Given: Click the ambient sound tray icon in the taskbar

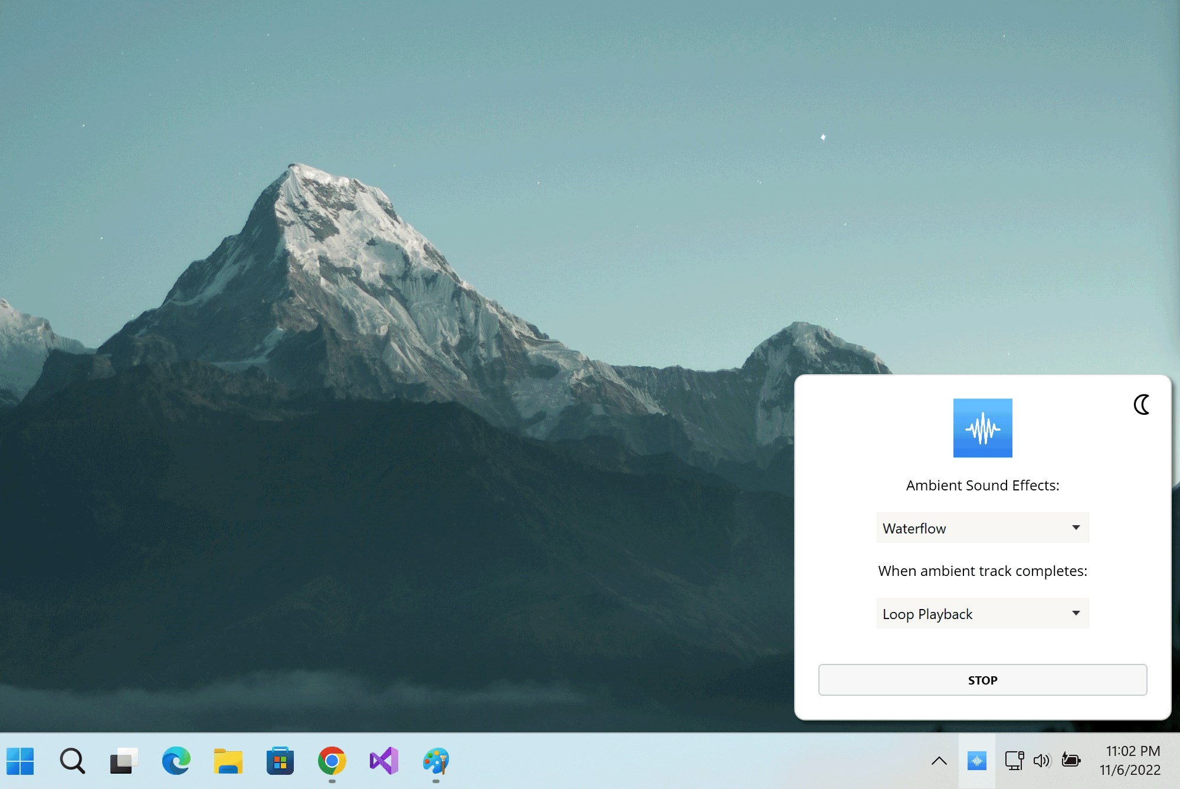Looking at the screenshot, I should (976, 761).
